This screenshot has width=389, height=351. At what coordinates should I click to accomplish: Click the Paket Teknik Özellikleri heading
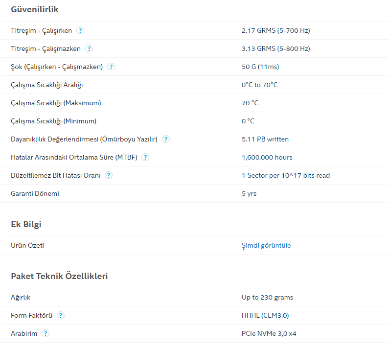click(59, 276)
